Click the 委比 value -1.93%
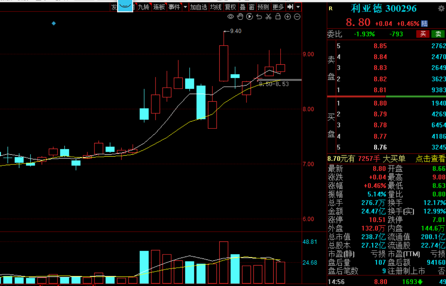The image size is (446, 286). point(364,34)
